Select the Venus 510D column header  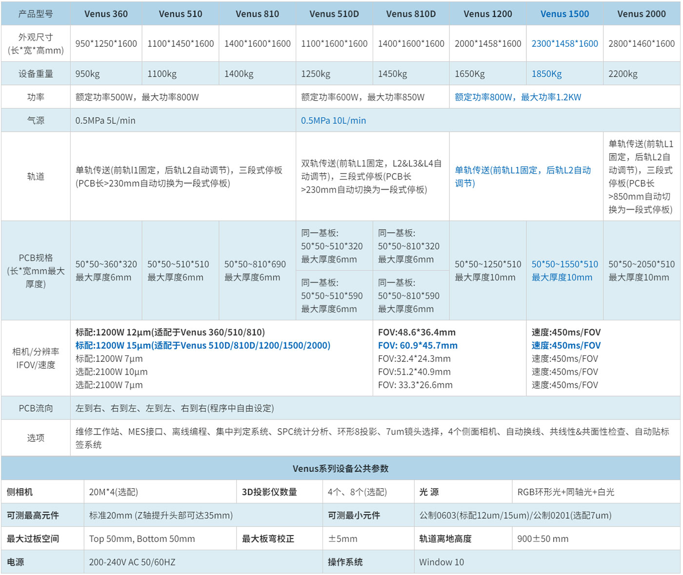pos(334,14)
